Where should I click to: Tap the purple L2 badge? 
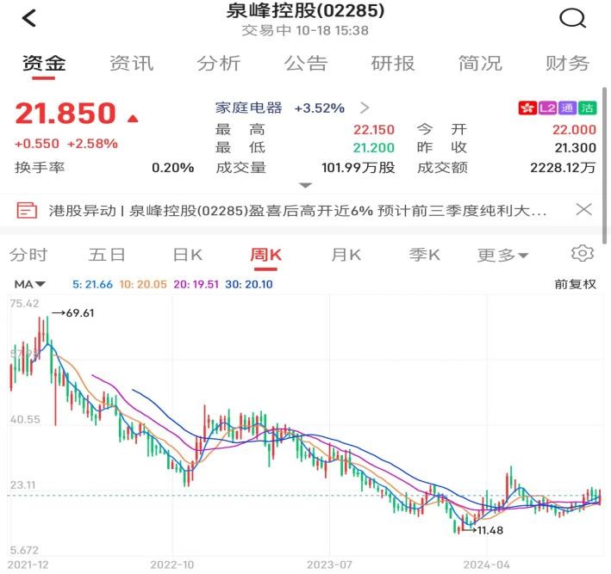click(x=547, y=108)
